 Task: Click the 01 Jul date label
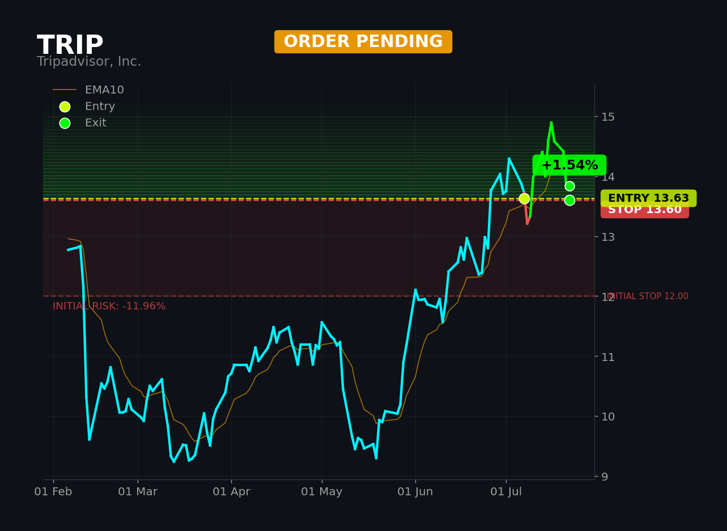[x=507, y=492]
